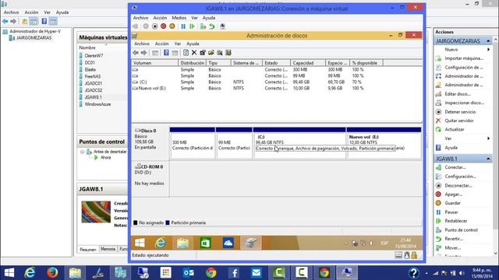Screen dimensions: 499x280
Task: Click the Turn Off icon in VM toolbar
Action: (154, 26)
